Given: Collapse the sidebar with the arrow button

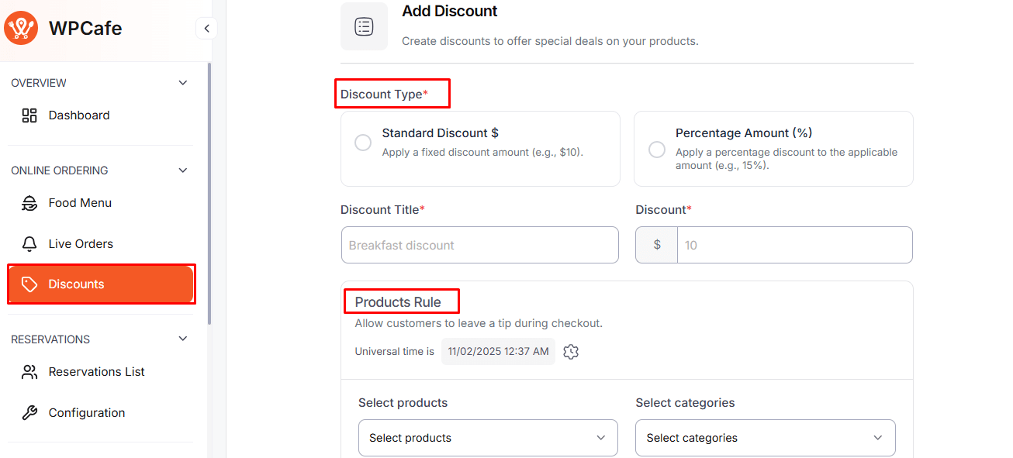Looking at the screenshot, I should tap(206, 29).
